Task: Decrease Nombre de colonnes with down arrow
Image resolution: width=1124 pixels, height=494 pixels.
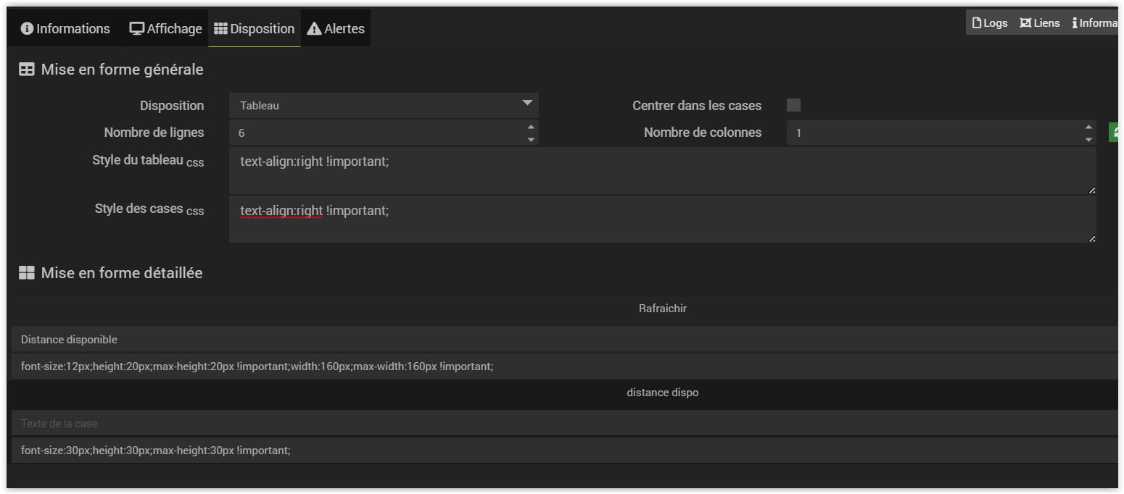Action: pos(1088,138)
